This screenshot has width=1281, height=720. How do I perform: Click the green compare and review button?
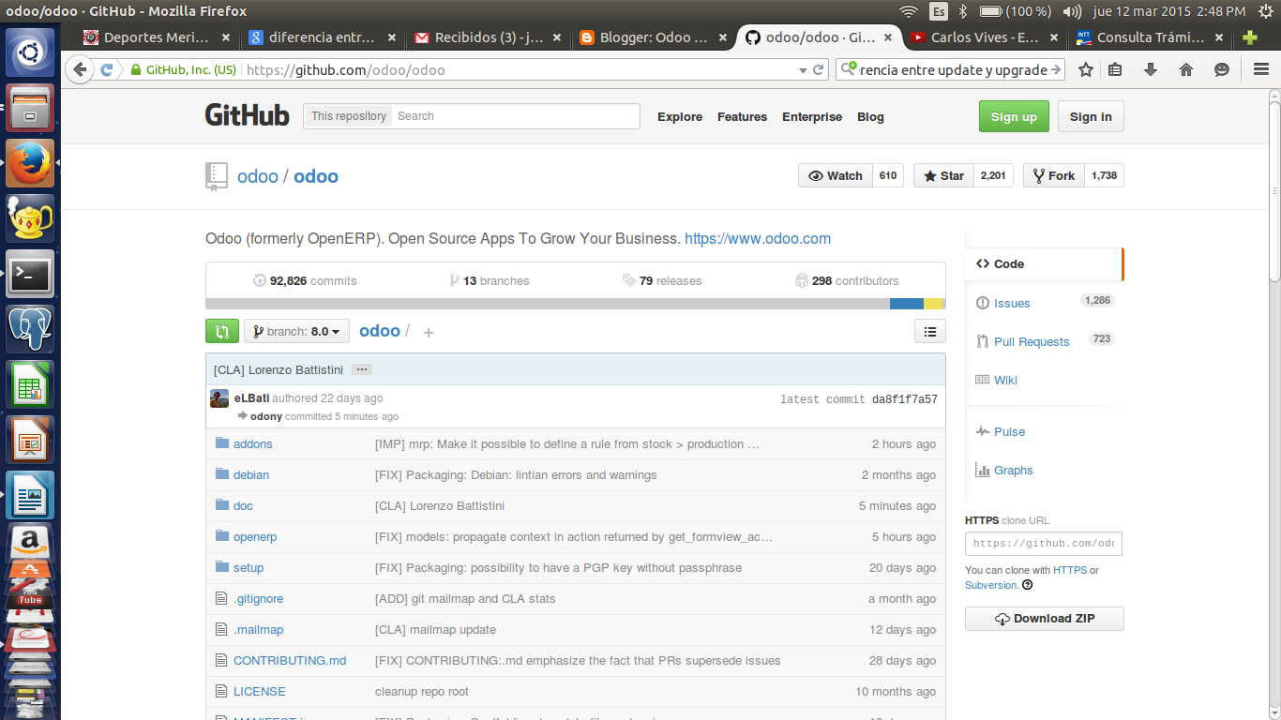pos(222,331)
